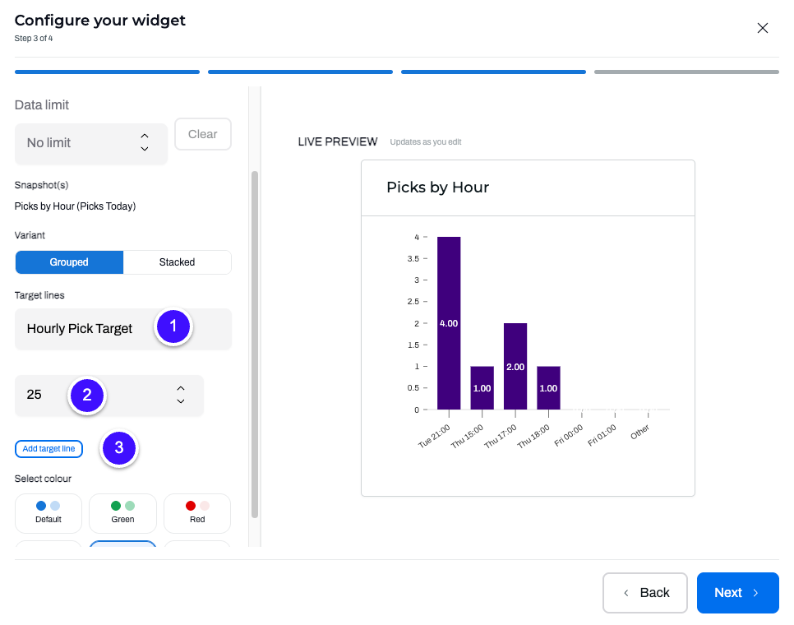Increase the target value with up chevron
The height and width of the screenshot is (625, 794).
click(181, 388)
